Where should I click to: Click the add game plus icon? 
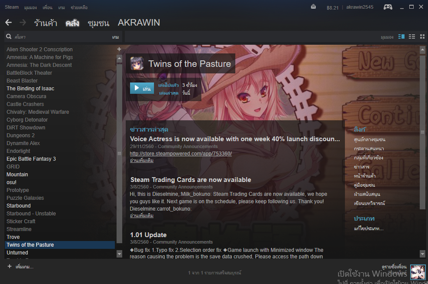(10, 266)
